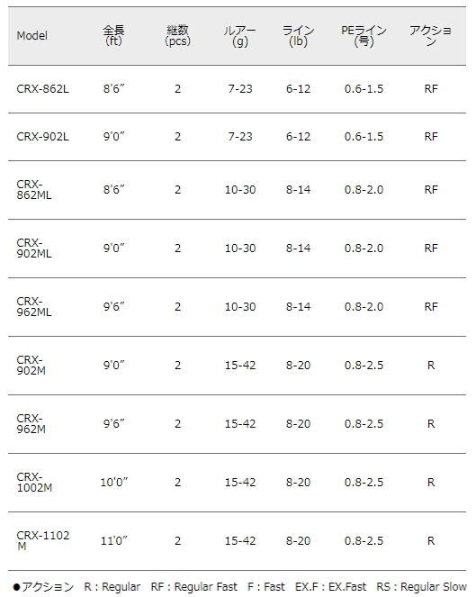The image size is (476, 597).
Task: Click the PEライン column header
Action: [364, 36]
